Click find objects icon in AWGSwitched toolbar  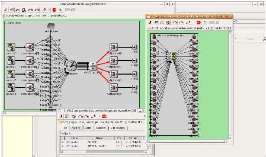[24, 10]
